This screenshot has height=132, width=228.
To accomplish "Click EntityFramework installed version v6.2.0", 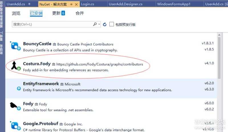I will tap(209, 83).
